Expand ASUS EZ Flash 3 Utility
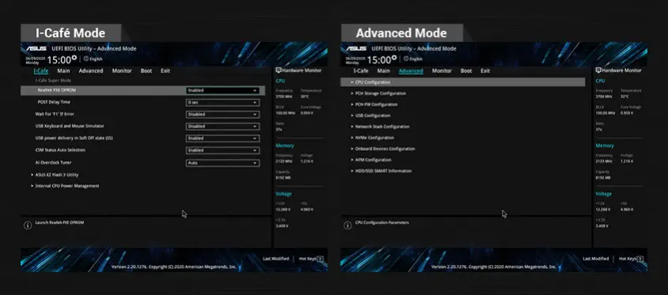Screen dimensions: 668x295 pyautogui.click(x=55, y=175)
